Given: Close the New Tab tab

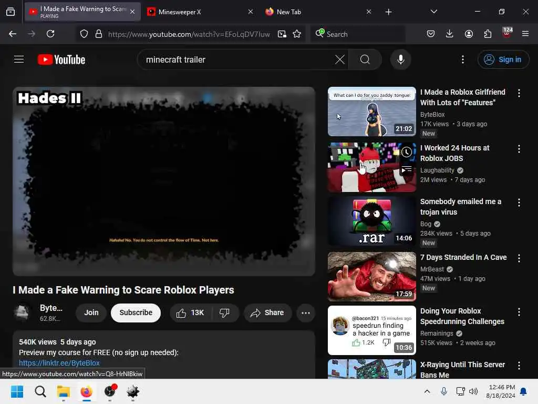Looking at the screenshot, I should (x=369, y=12).
